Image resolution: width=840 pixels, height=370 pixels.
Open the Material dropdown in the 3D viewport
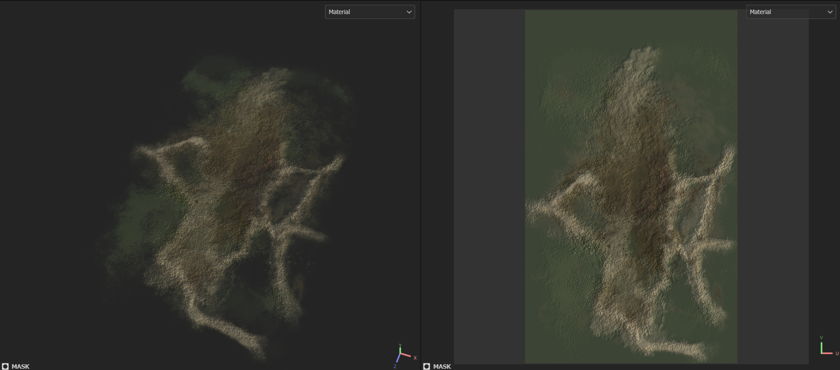[x=369, y=12]
